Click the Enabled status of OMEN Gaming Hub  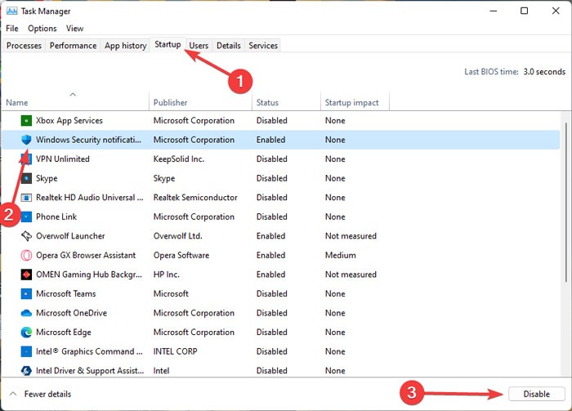(270, 275)
